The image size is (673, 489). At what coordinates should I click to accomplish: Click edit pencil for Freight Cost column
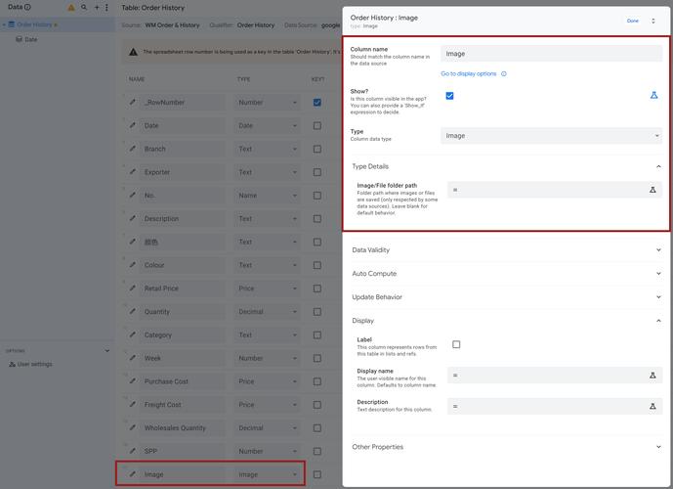[x=133, y=404]
